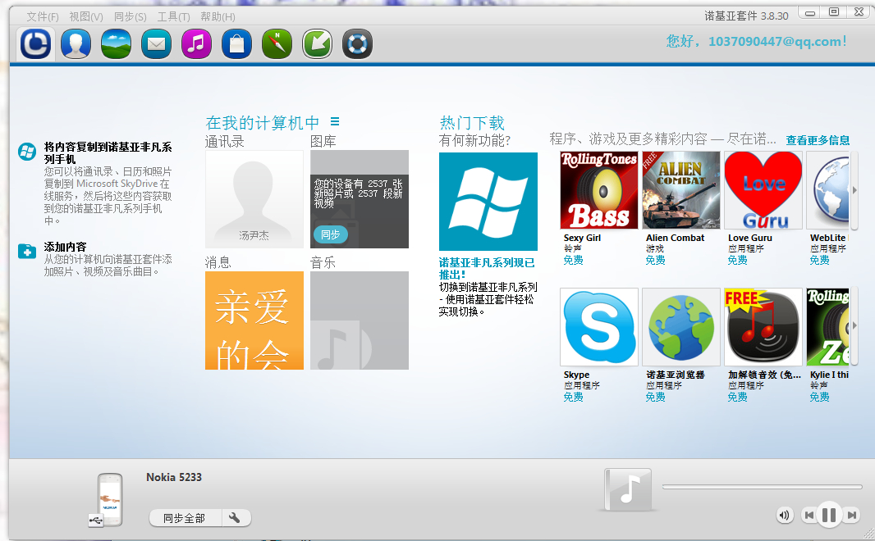
Task: Mute the player volume speaker button
Action: [x=784, y=516]
